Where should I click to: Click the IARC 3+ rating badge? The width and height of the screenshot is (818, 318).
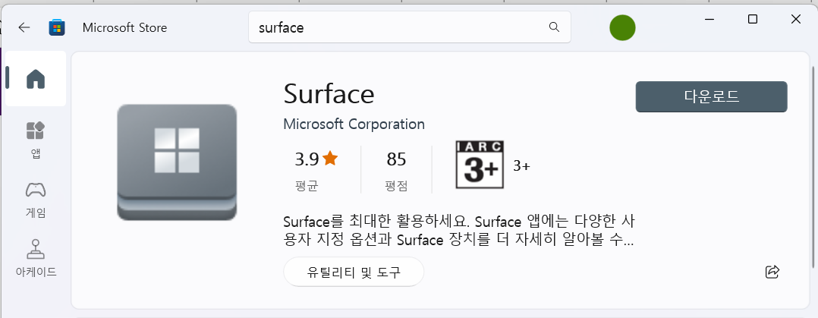pos(480,165)
